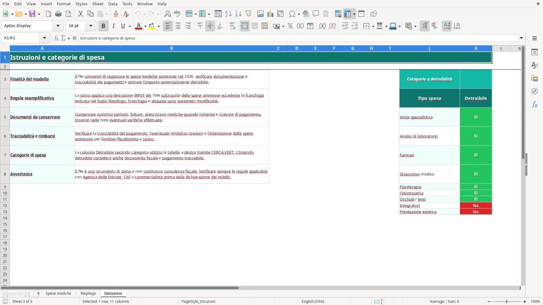Open Print Preview
The image size is (543, 305).
click(68, 14)
